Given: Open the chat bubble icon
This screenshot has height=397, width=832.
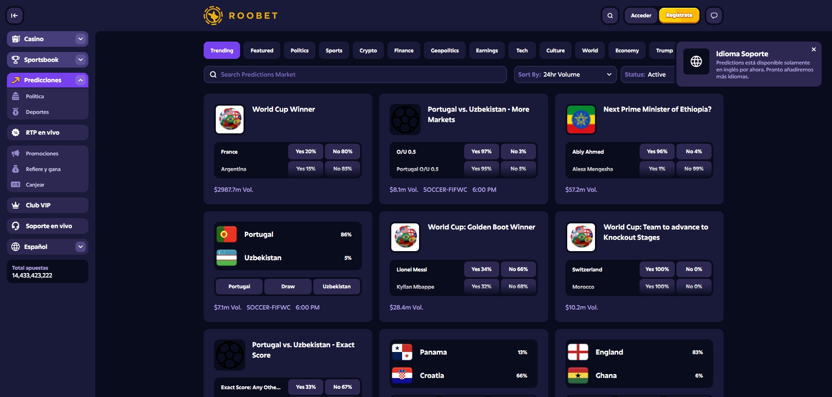Looking at the screenshot, I should (x=714, y=16).
